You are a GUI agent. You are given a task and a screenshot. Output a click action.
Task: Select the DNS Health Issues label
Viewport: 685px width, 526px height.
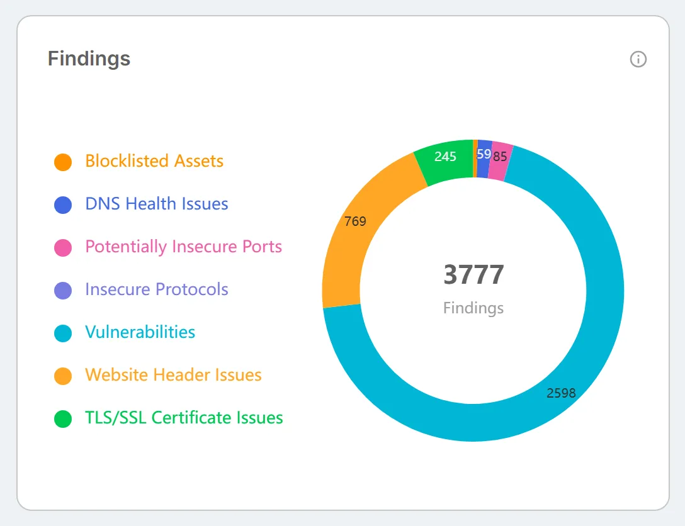tap(156, 204)
